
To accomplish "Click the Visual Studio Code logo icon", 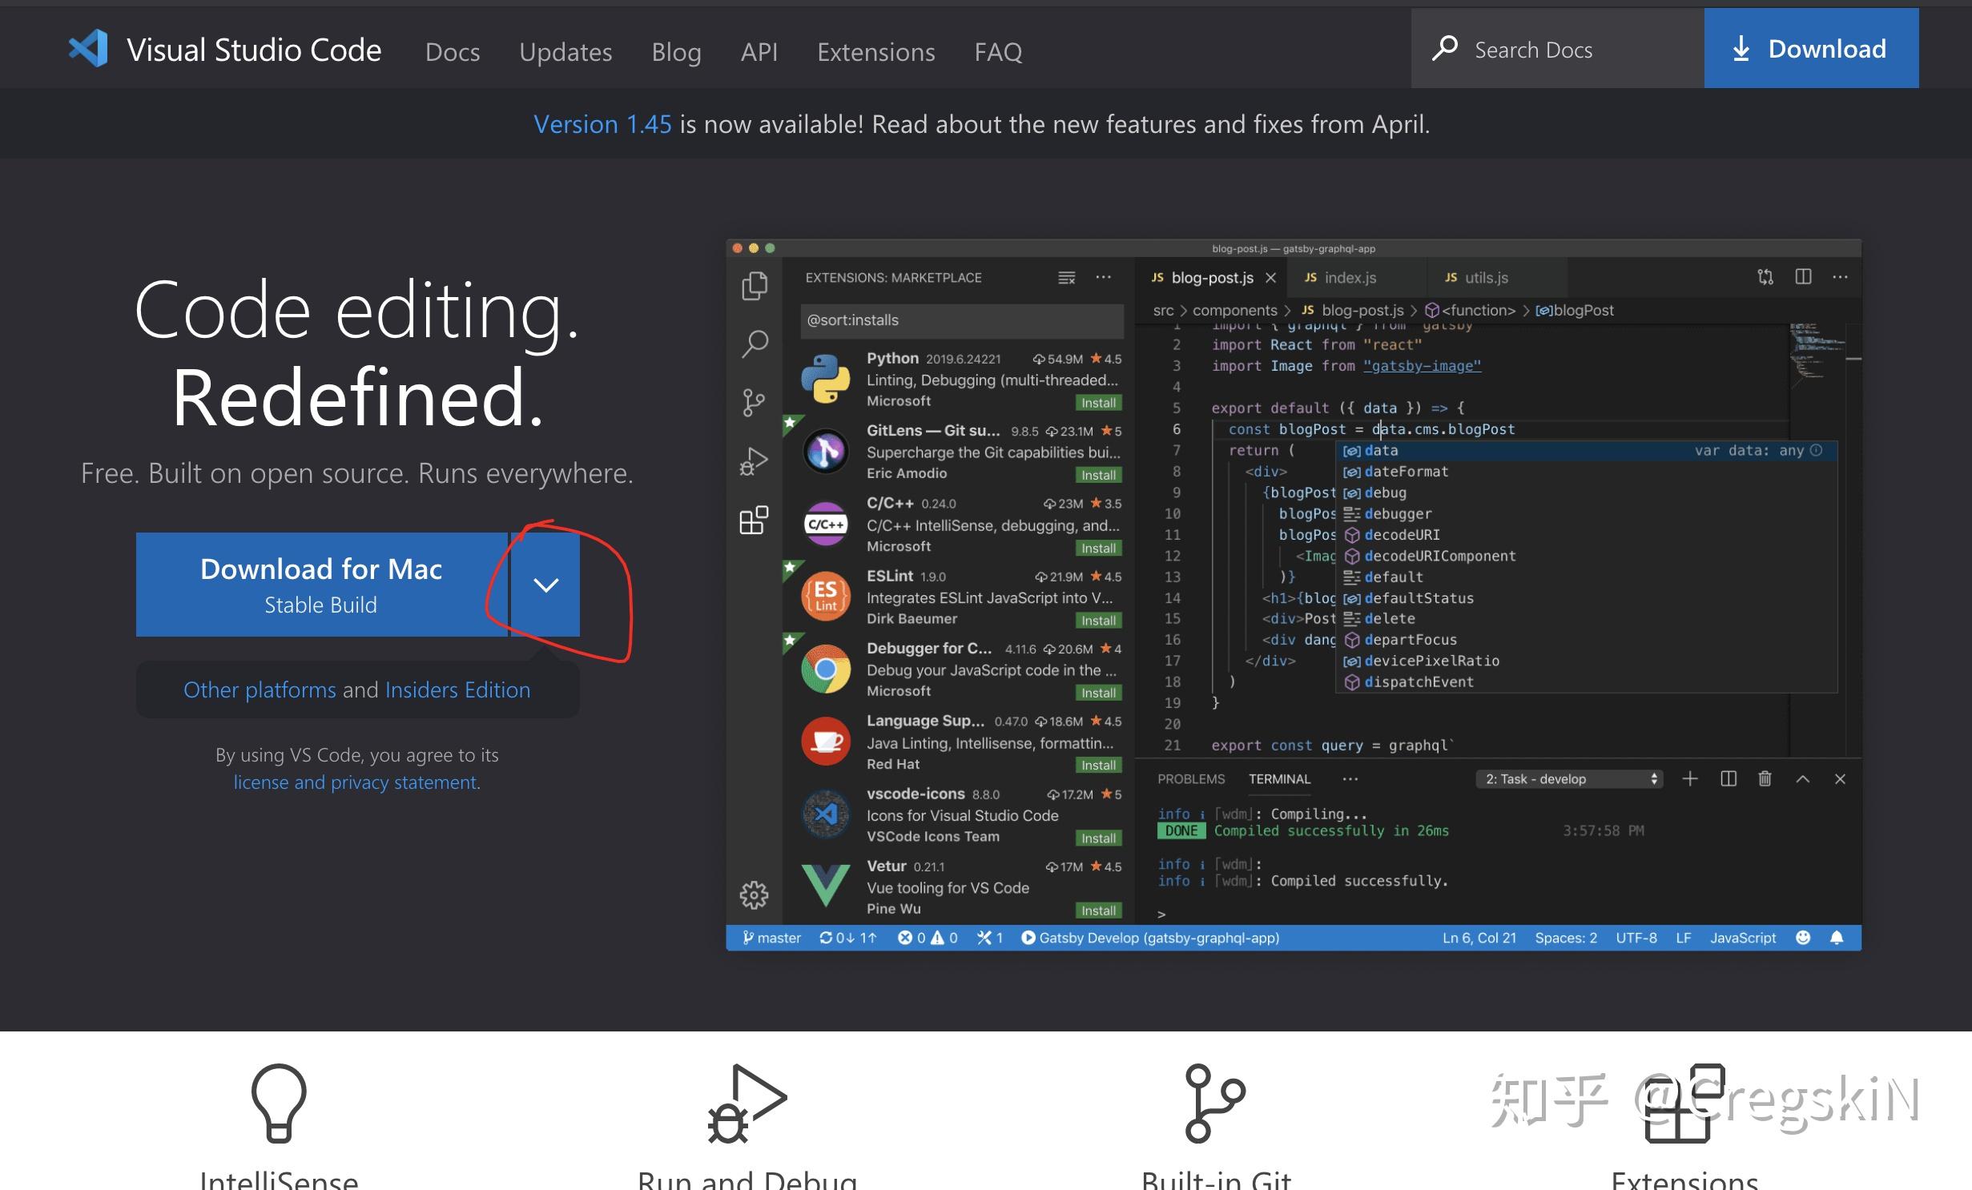I will tap(88, 49).
